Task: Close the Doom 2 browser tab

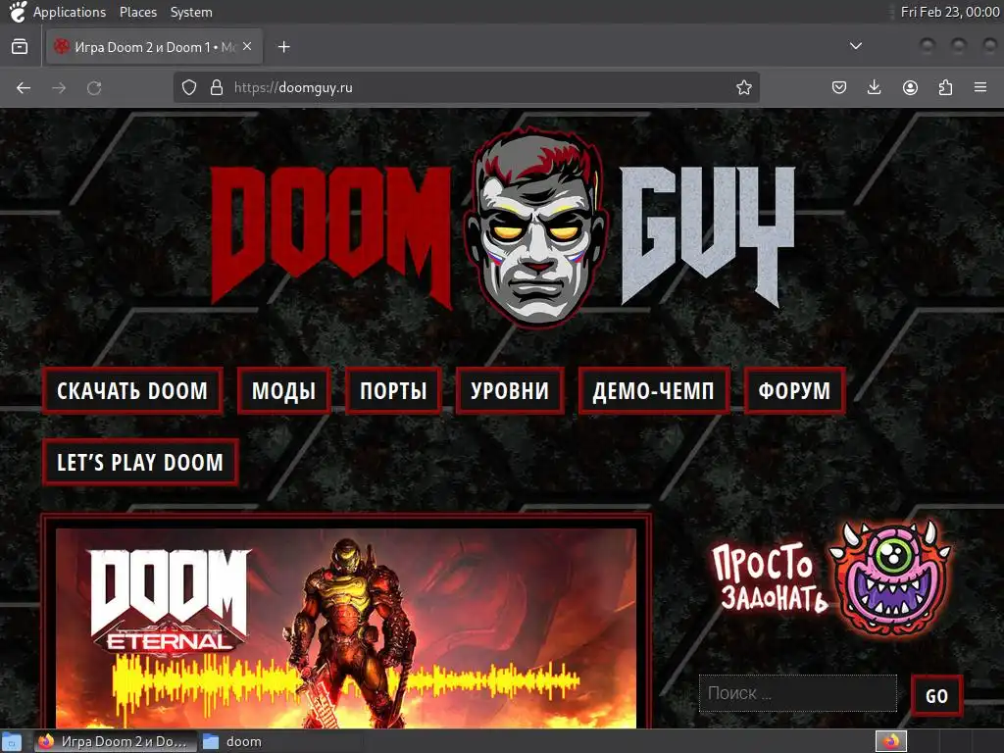Action: tap(247, 47)
